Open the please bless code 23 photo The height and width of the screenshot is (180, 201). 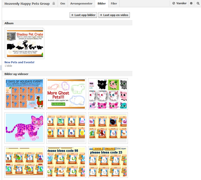click(108, 162)
